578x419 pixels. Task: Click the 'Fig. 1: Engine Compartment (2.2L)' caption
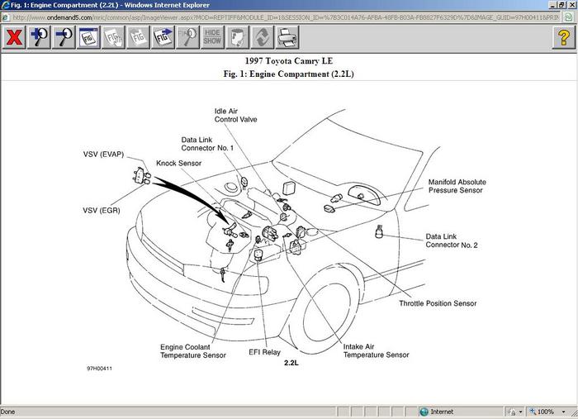coord(289,74)
